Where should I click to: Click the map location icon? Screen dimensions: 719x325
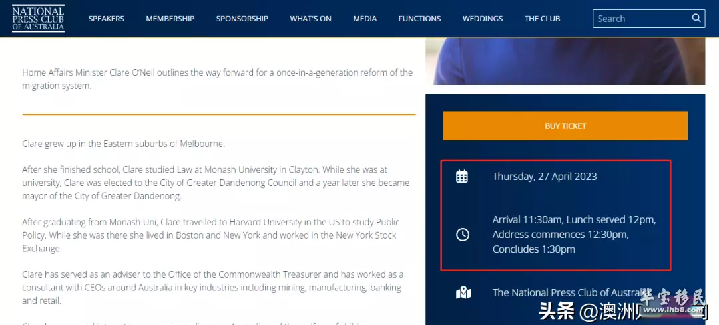click(463, 292)
